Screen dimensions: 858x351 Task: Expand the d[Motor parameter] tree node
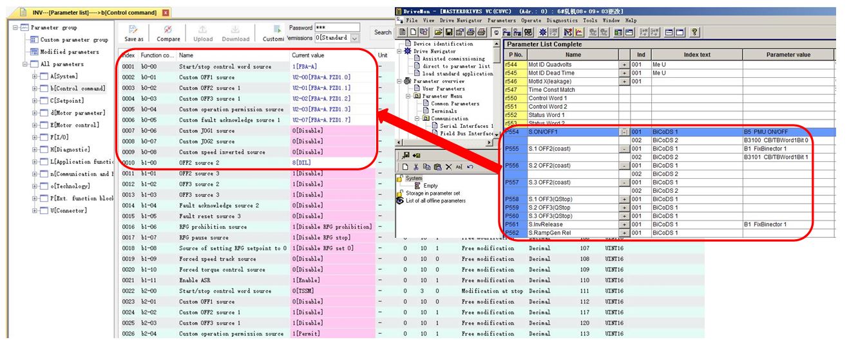point(35,113)
